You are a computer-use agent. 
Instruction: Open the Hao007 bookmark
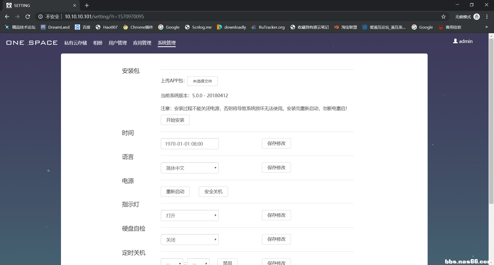click(x=107, y=27)
